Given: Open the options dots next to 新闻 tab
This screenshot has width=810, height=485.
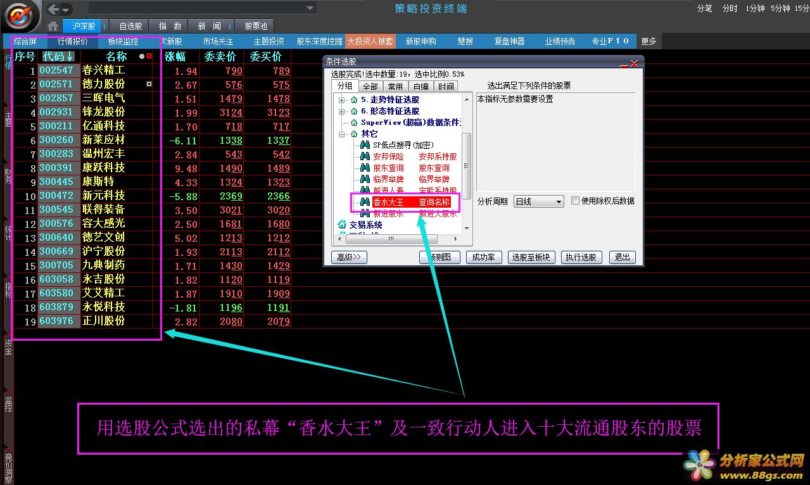Looking at the screenshot, I should coord(230,26).
